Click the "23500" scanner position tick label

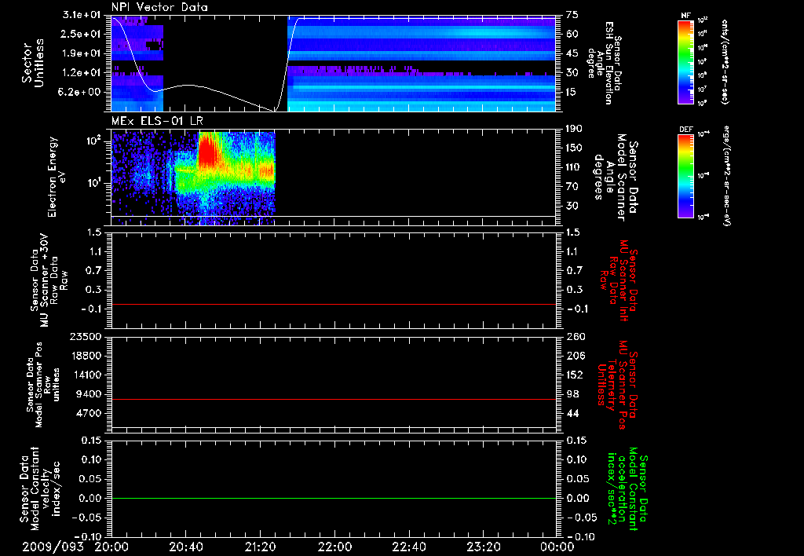tap(86, 336)
